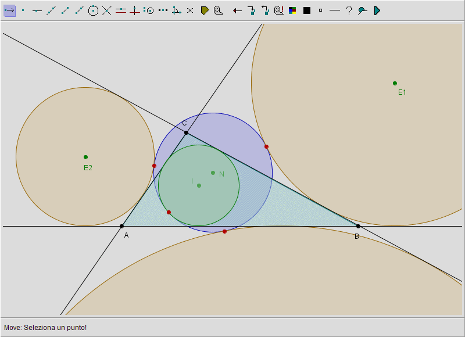Click the solid black color square

click(x=307, y=10)
